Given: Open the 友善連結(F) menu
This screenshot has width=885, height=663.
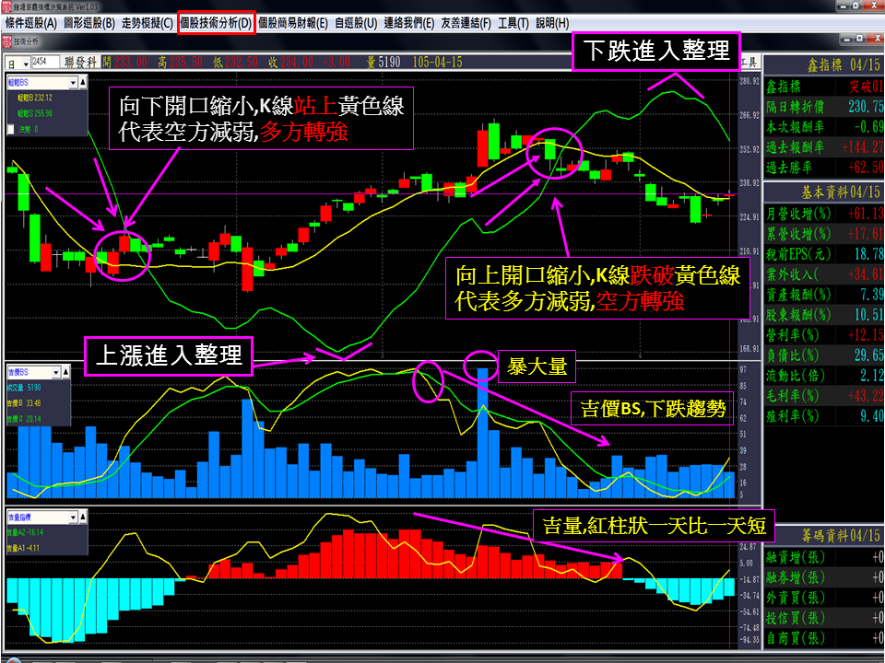Looking at the screenshot, I should [x=466, y=23].
